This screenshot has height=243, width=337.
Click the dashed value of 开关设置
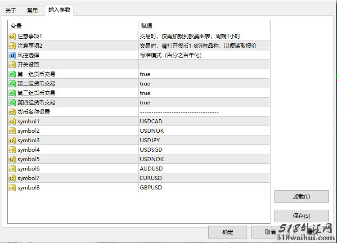179,65
